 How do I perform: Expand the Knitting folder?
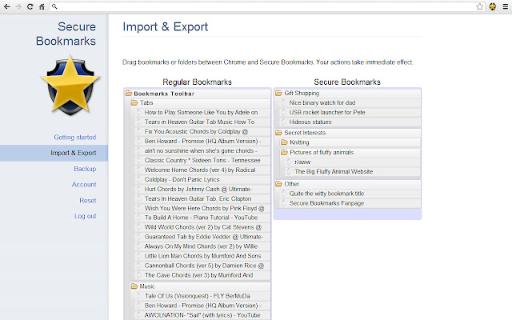click(284, 142)
